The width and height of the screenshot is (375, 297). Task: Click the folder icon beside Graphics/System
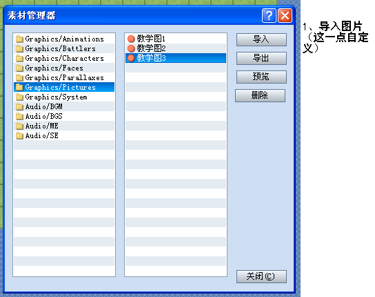click(x=19, y=97)
